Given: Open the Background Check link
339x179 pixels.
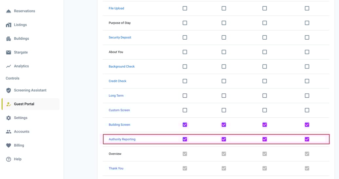Looking at the screenshot, I should [x=122, y=67].
